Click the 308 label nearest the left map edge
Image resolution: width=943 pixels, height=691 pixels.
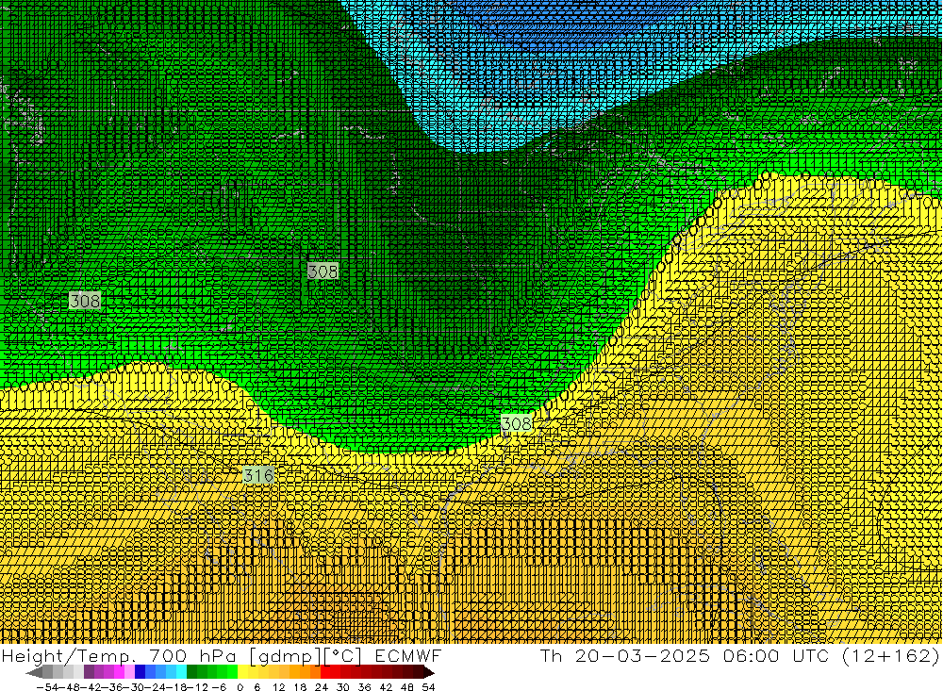point(85,300)
